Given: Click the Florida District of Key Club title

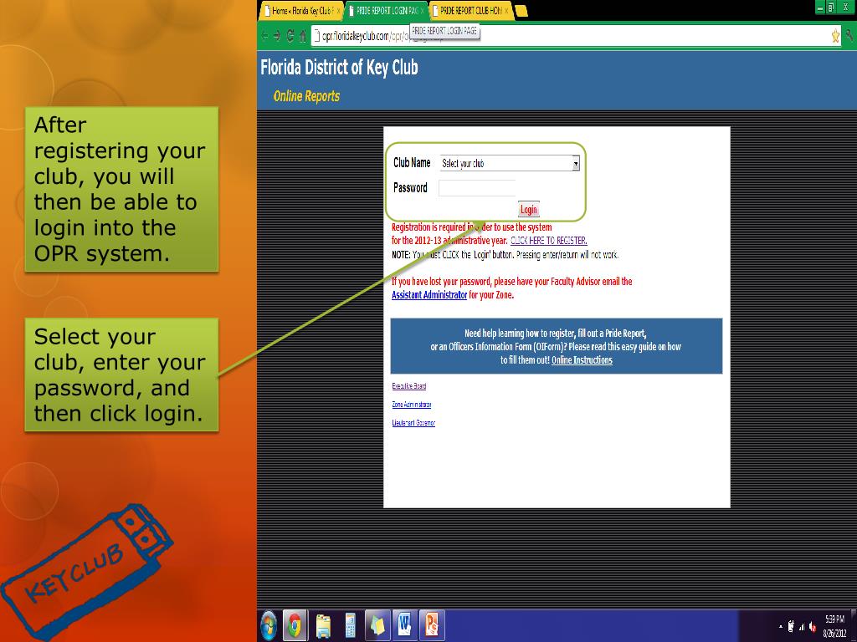Looking at the screenshot, I should [339, 67].
